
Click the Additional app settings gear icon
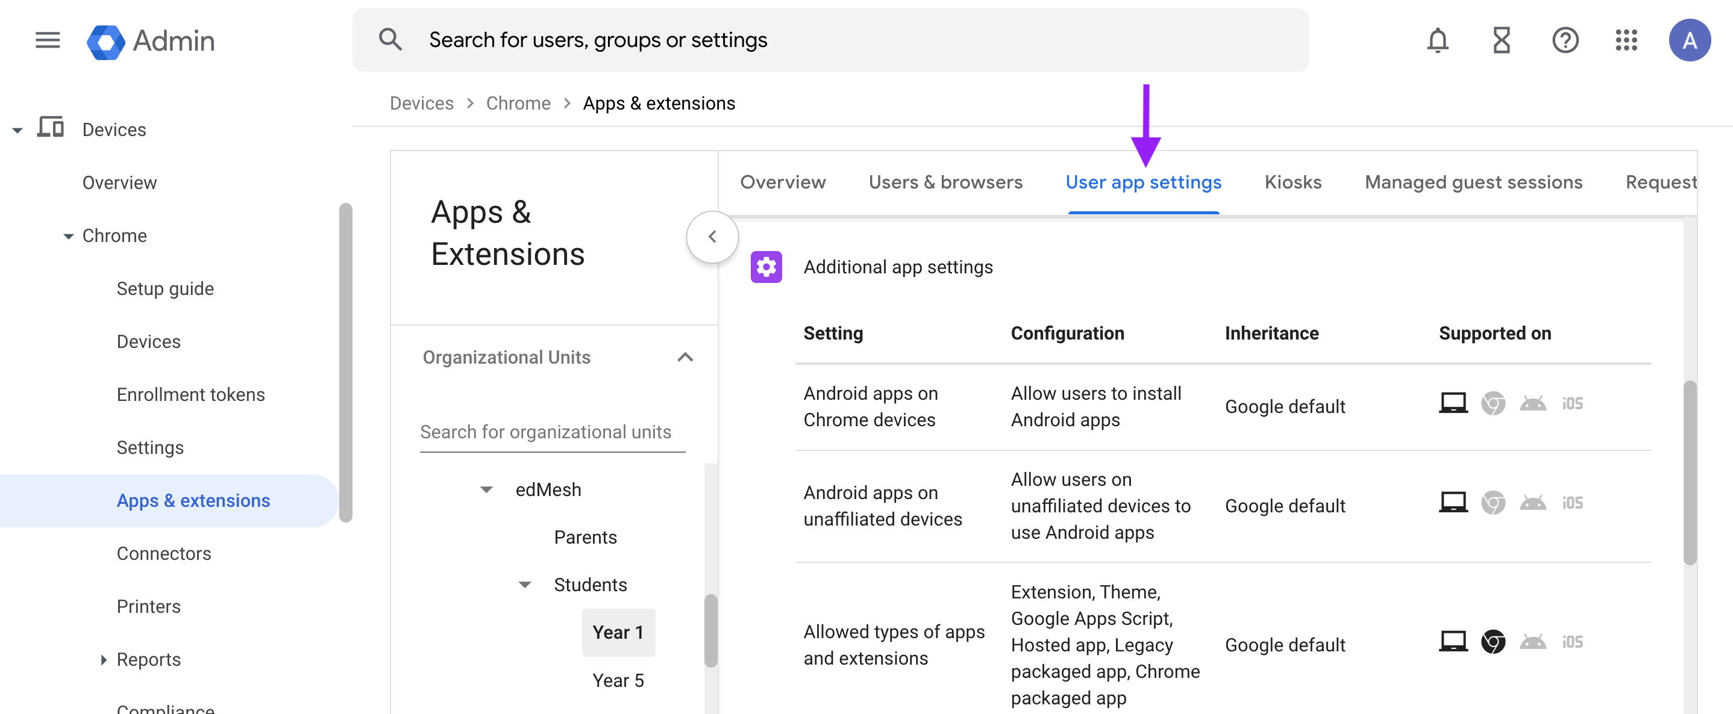pyautogui.click(x=766, y=267)
